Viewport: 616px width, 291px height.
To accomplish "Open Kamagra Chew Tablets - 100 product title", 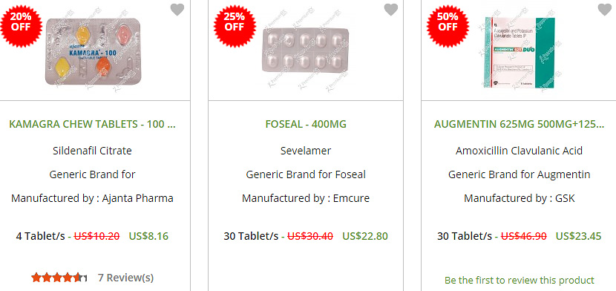I will (92, 124).
